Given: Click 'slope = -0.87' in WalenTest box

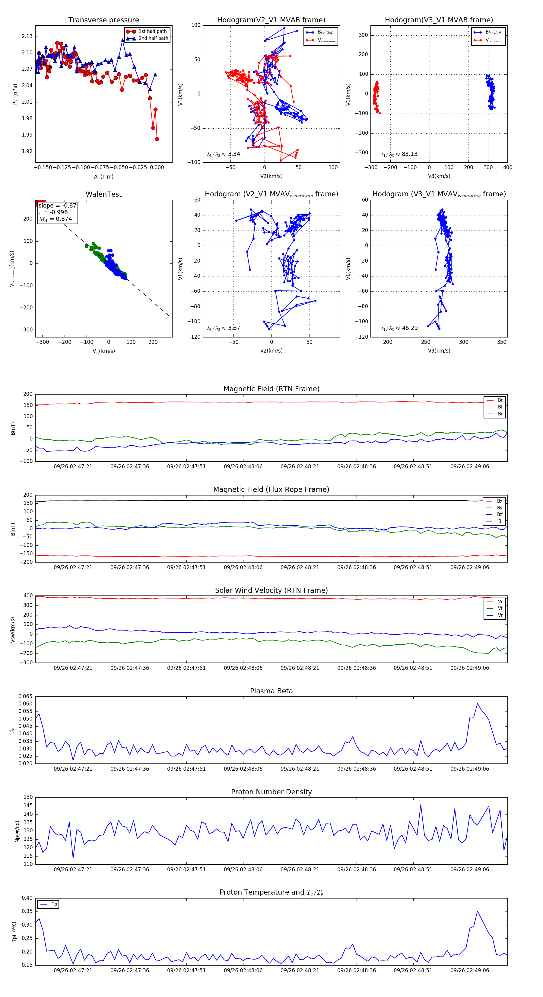Looking at the screenshot, I should pos(58,205).
